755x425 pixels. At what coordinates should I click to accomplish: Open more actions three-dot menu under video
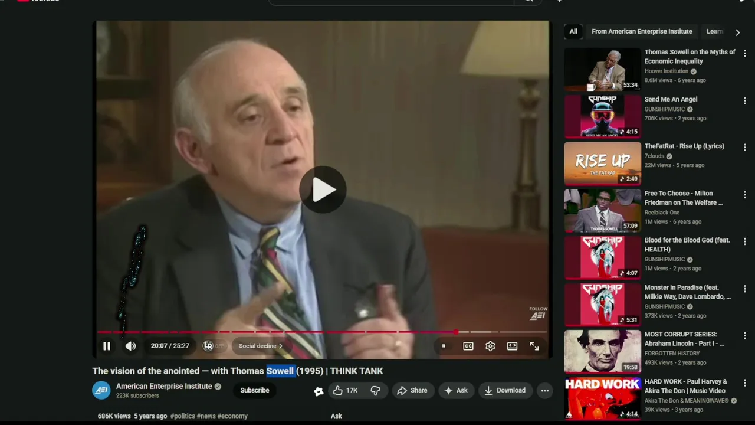544,390
